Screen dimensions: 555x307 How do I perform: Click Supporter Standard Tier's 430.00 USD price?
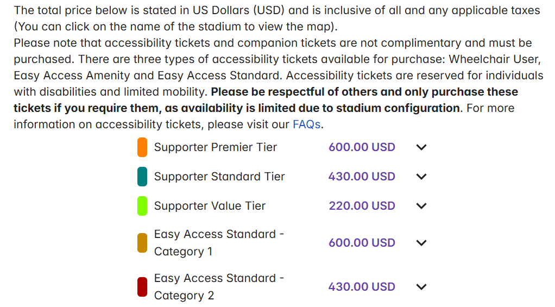click(x=362, y=177)
